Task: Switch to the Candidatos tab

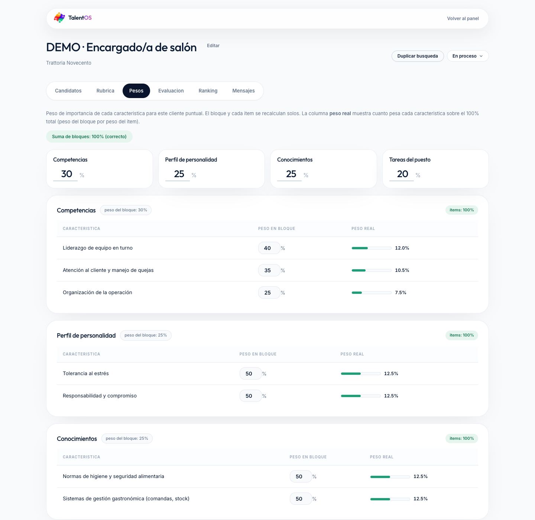Action: click(68, 91)
